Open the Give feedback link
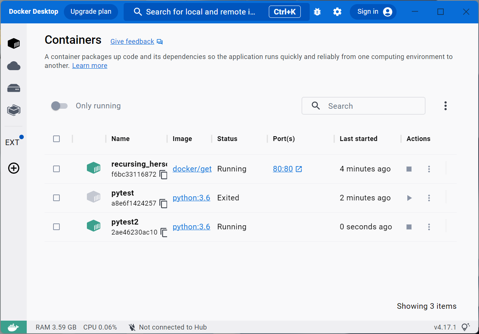479x334 pixels. [132, 42]
